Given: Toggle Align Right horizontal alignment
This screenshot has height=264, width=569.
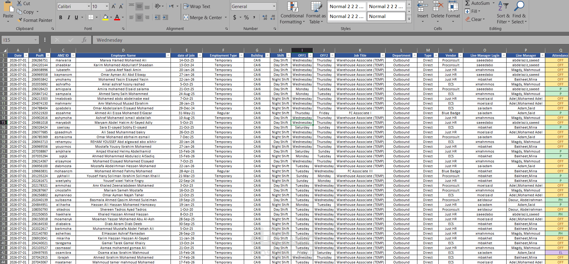Looking at the screenshot, I should [x=147, y=17].
